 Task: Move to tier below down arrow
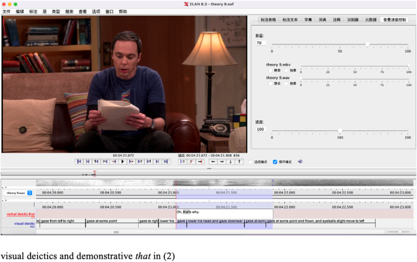point(231,161)
